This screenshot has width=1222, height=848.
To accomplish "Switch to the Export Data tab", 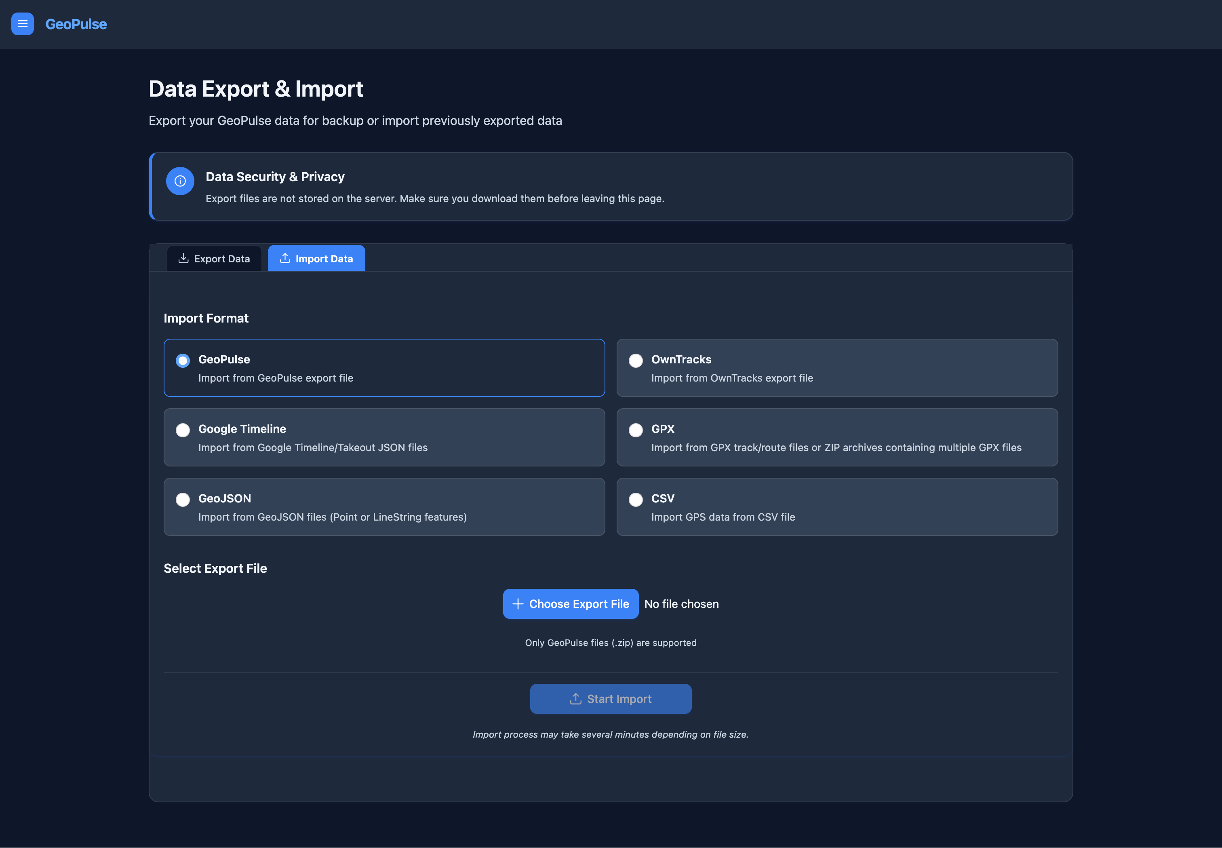I will (x=214, y=258).
